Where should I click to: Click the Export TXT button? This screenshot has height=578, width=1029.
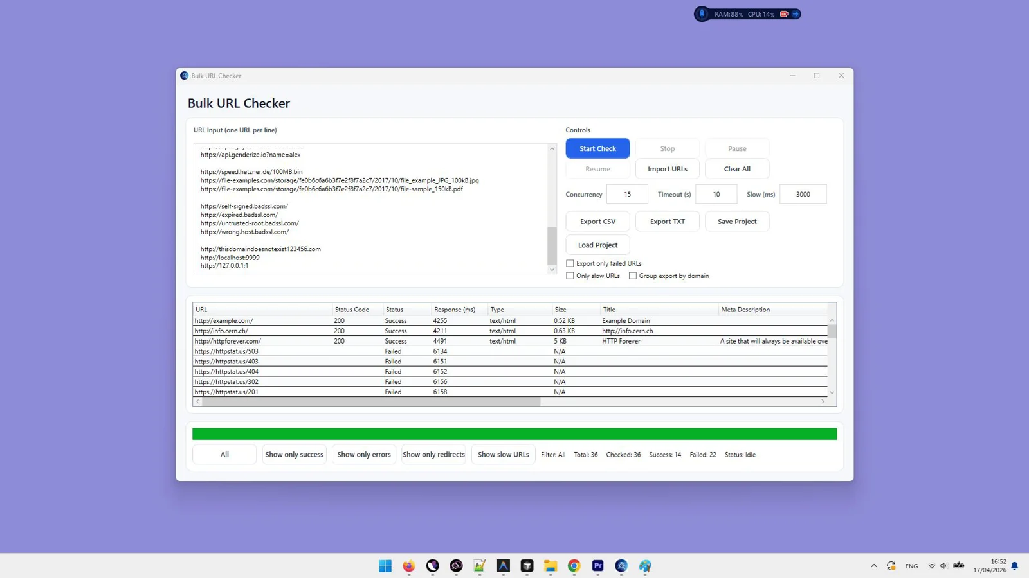[x=668, y=222]
